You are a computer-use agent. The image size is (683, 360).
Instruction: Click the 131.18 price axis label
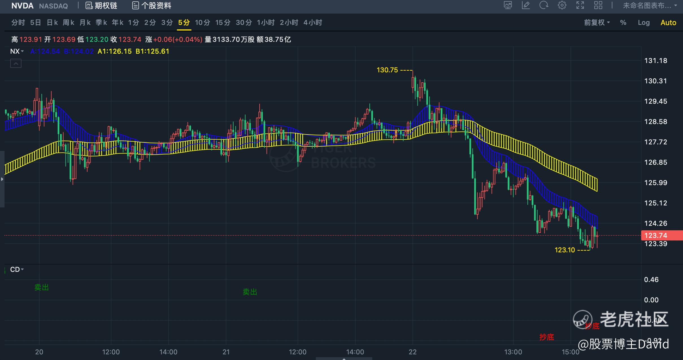656,60
